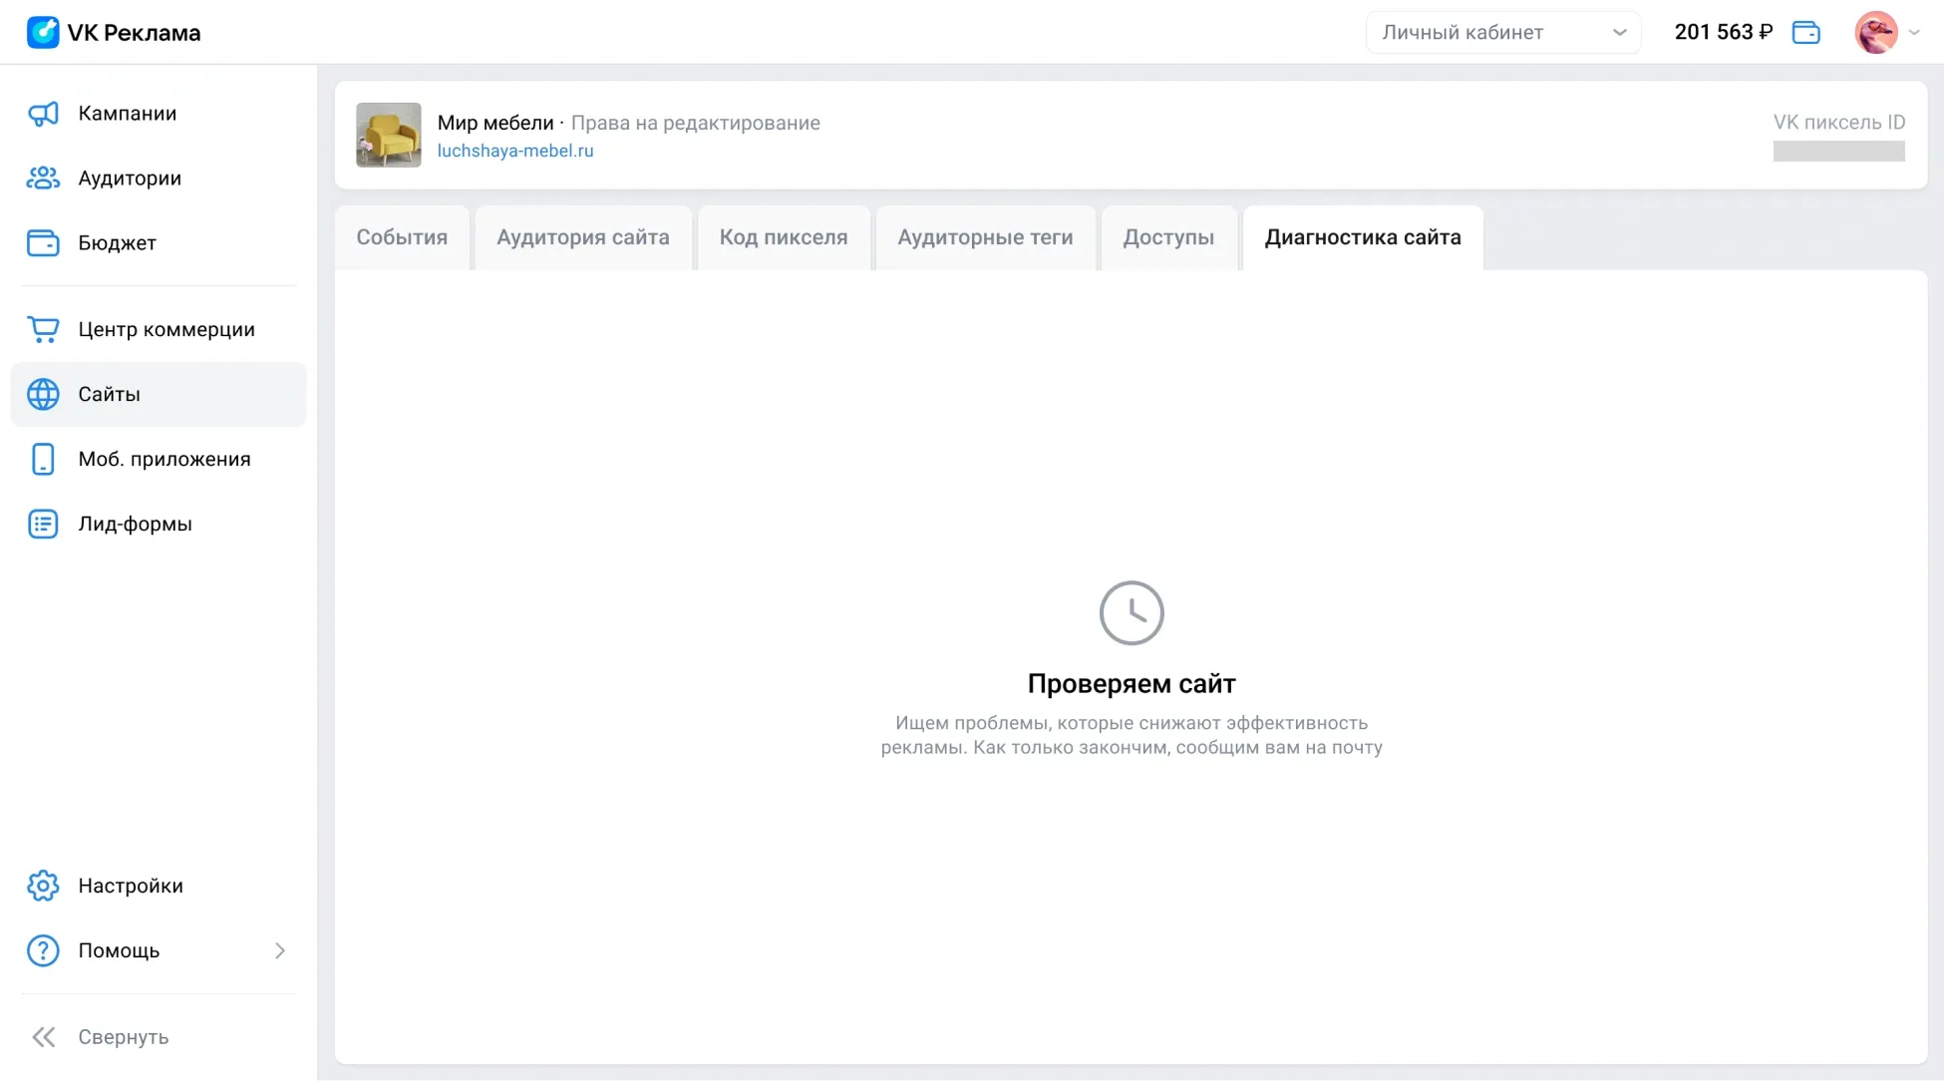This screenshot has width=1944, height=1081.
Task: Open Центр коммерции shopping cart icon
Action: [x=43, y=329]
